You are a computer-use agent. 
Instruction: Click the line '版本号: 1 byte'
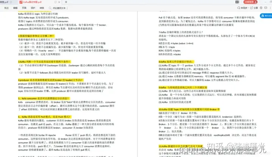(x=167, y=47)
